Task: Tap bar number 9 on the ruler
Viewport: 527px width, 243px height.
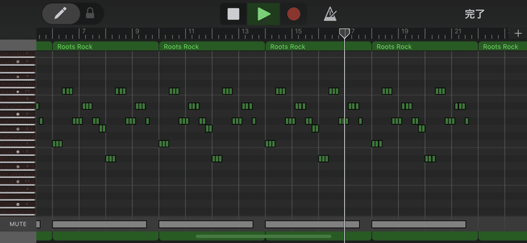Action: (x=137, y=32)
